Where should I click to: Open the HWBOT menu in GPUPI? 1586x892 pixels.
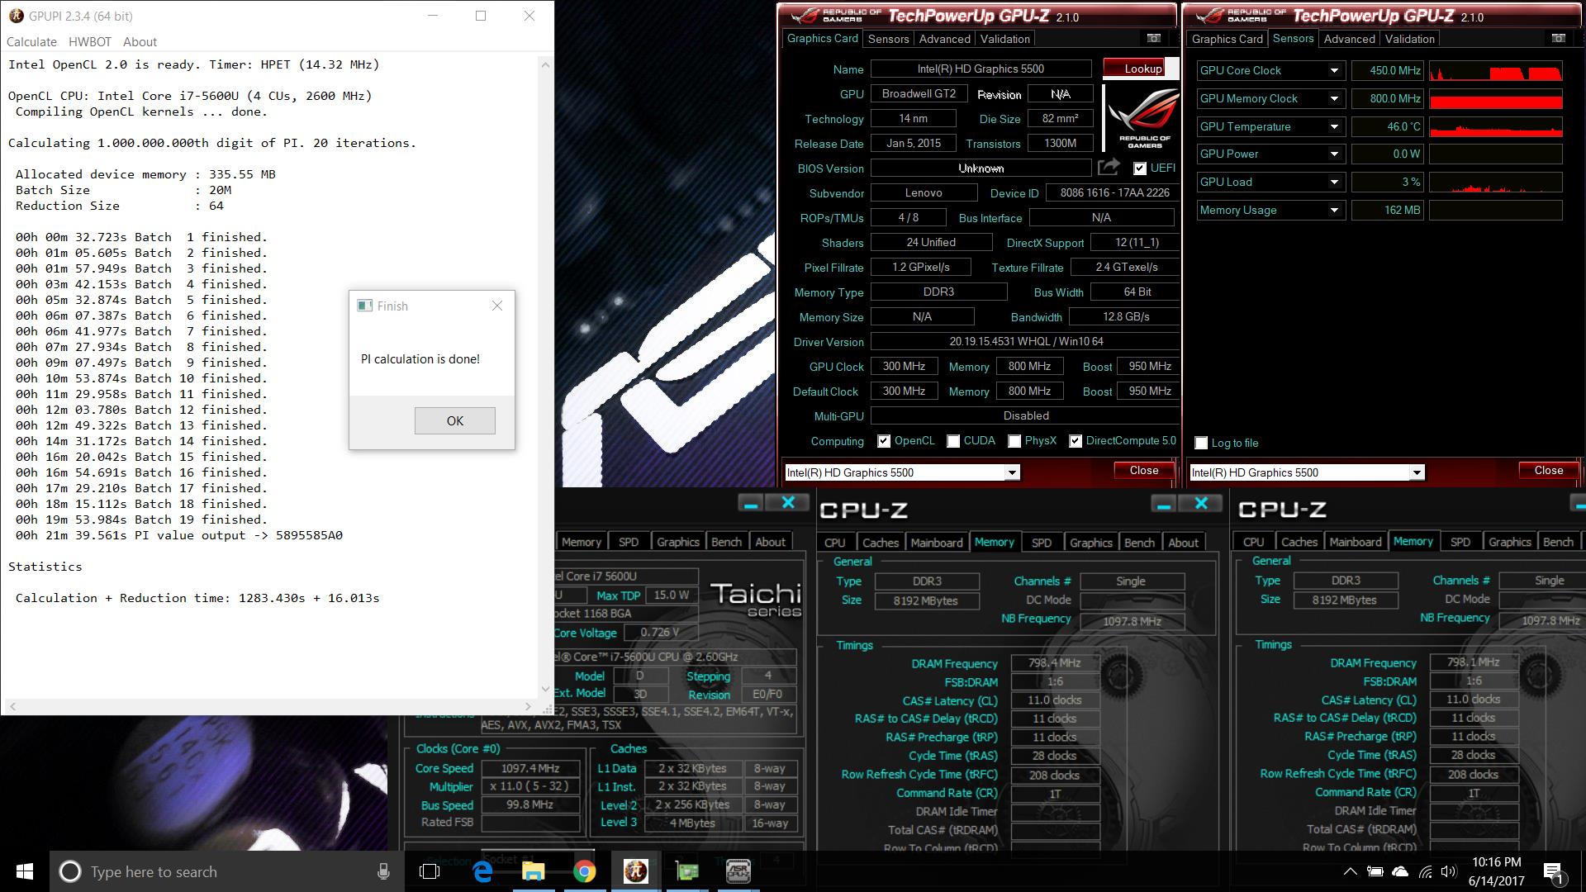pyautogui.click(x=90, y=41)
